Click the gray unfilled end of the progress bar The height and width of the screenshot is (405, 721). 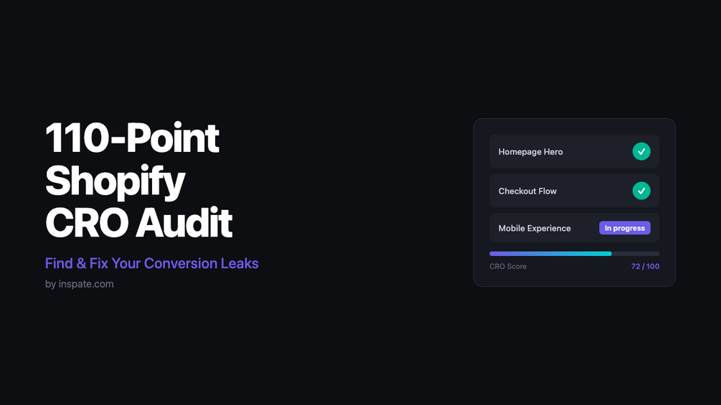point(636,254)
